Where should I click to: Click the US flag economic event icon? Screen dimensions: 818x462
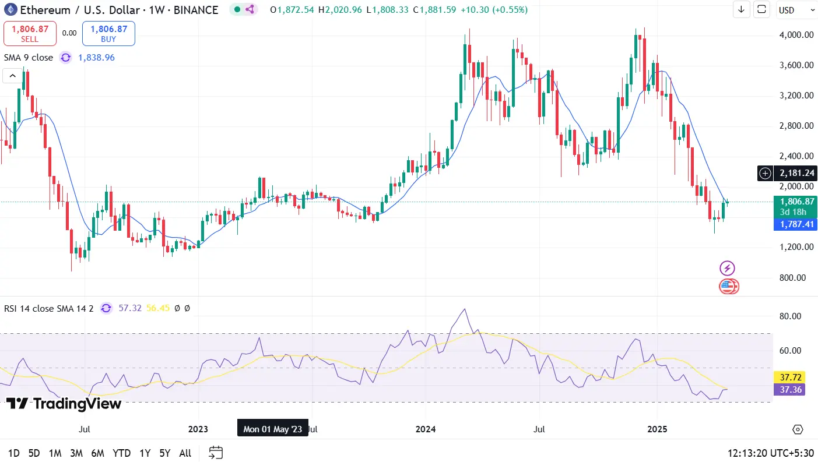728,286
